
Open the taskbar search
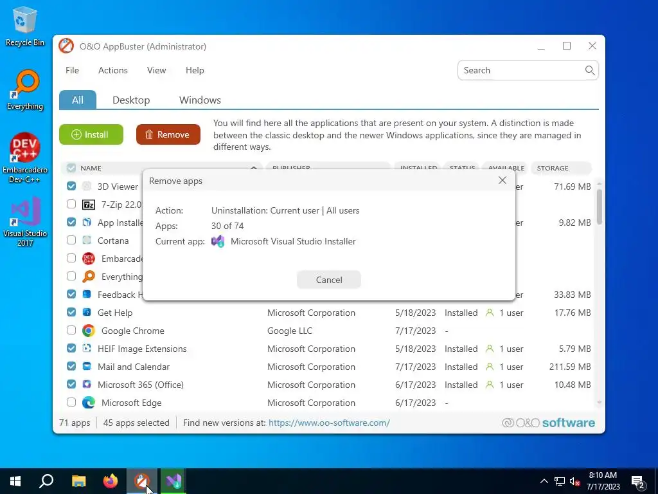(46, 481)
